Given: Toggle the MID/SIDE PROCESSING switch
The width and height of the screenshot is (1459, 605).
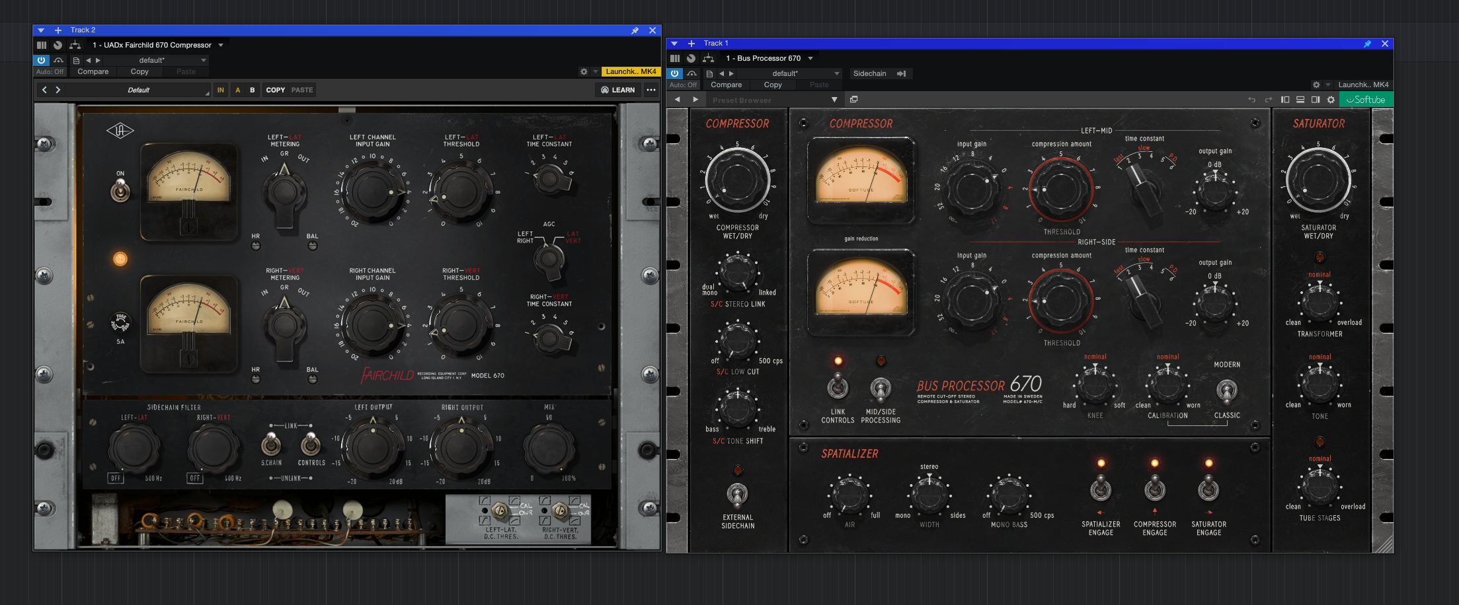Looking at the screenshot, I should (x=880, y=389).
